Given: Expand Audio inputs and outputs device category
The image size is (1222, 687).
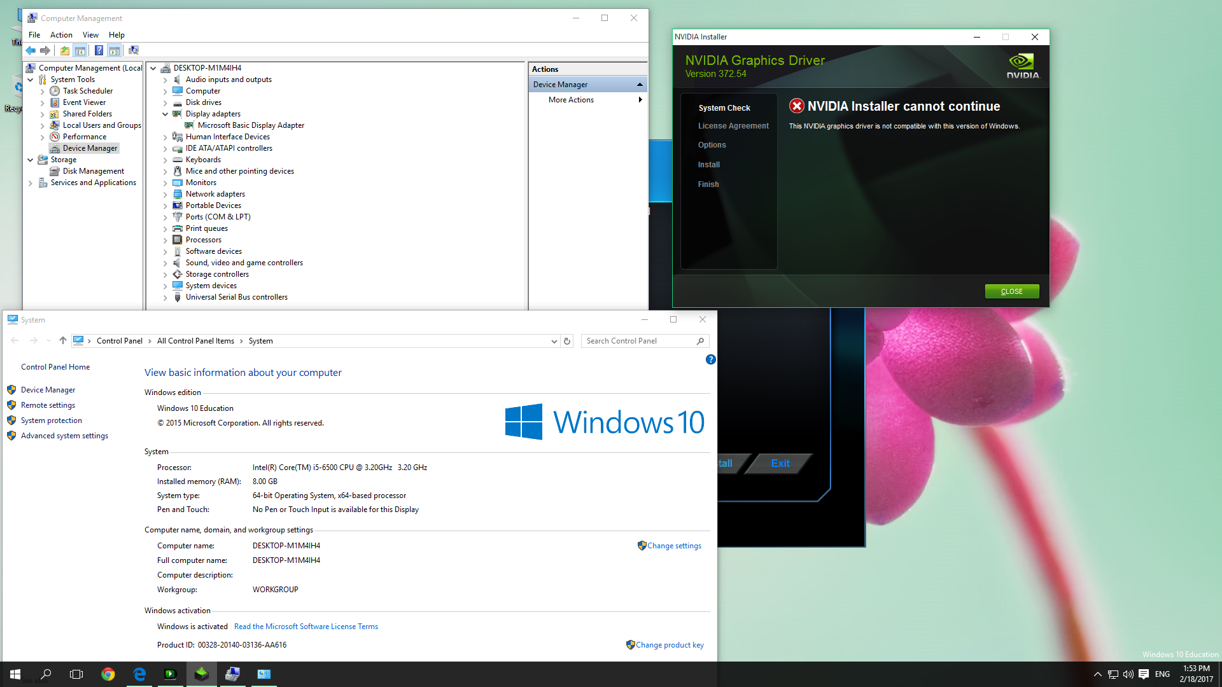Looking at the screenshot, I should pos(165,80).
